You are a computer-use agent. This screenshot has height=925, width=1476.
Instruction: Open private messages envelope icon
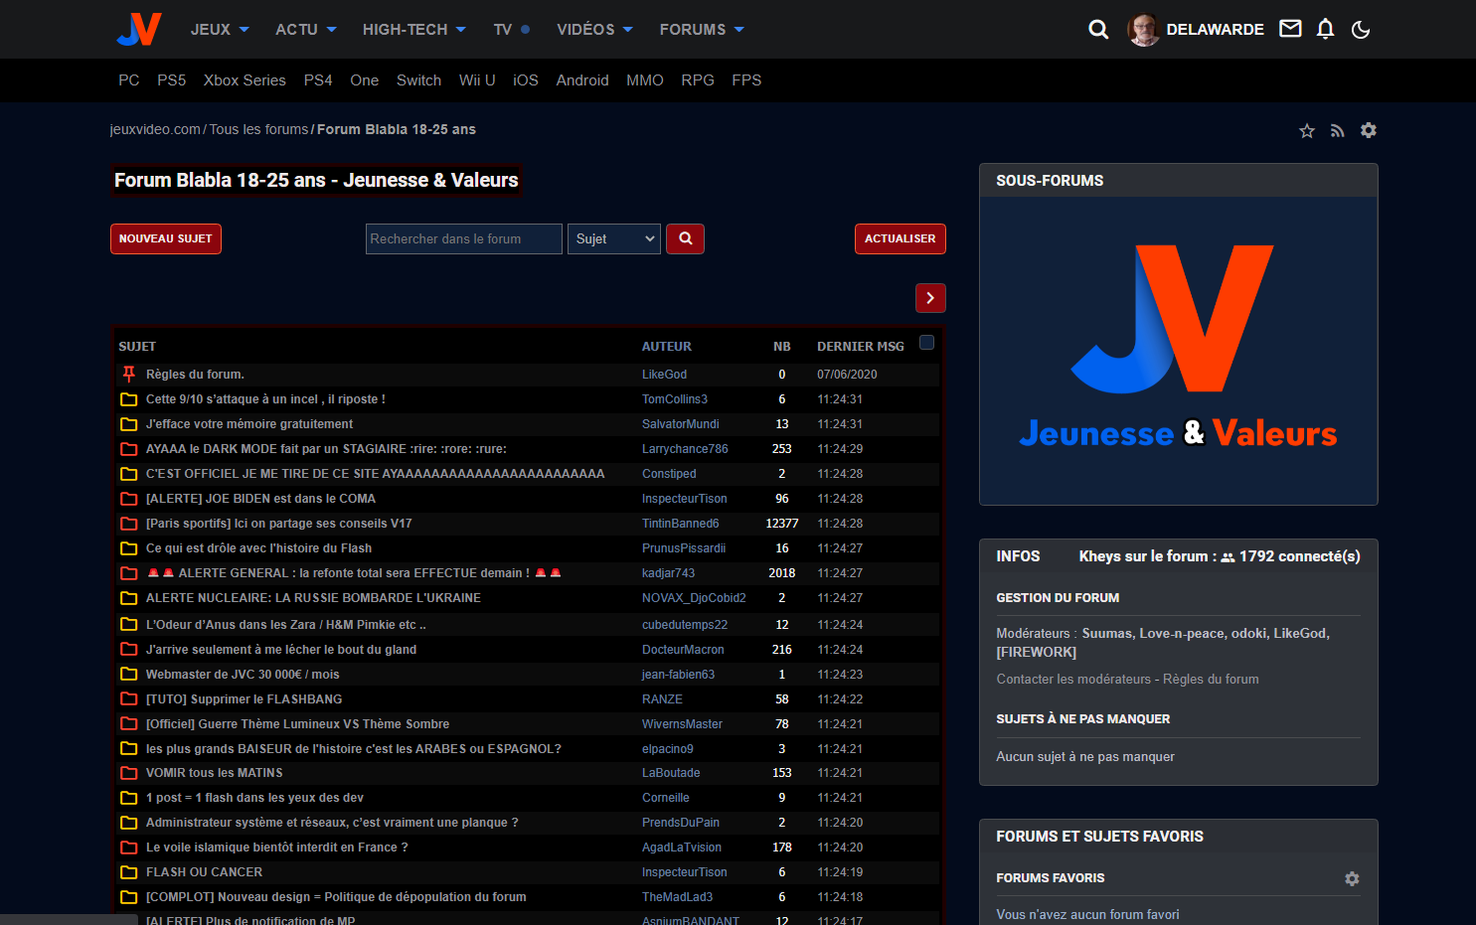tap(1290, 29)
